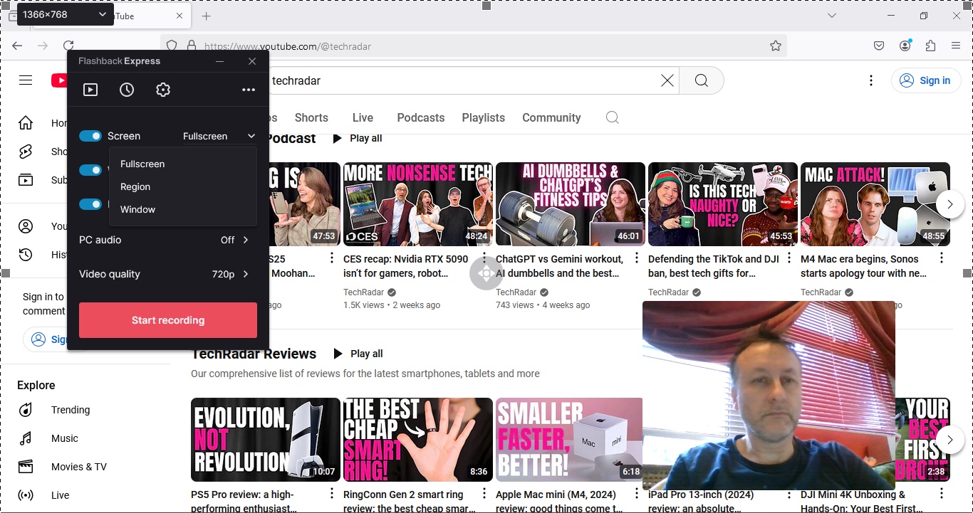Viewport: 973px width, 513px height.
Task: Go back with Firefox back arrow
Action: (x=17, y=46)
